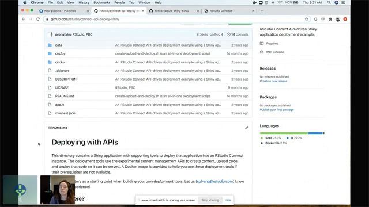Click the presenter webcam thumbnail
Viewport: 369px width, 207px height.
[58, 190]
